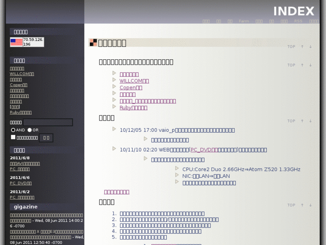Open the Copen link in the main content list
326x245 pixels.
[x=131, y=88]
